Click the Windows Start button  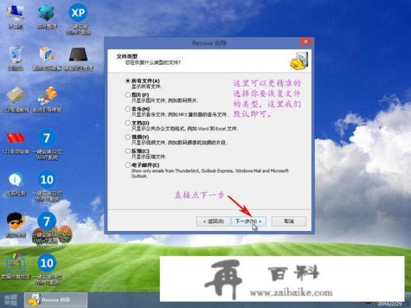click(x=11, y=300)
